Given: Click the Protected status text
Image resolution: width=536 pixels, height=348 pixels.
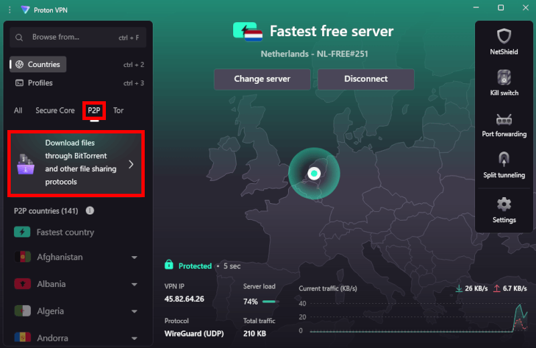Looking at the screenshot, I should point(195,266).
